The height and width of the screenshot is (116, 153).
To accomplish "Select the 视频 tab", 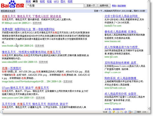I will (x=70, y=2).
